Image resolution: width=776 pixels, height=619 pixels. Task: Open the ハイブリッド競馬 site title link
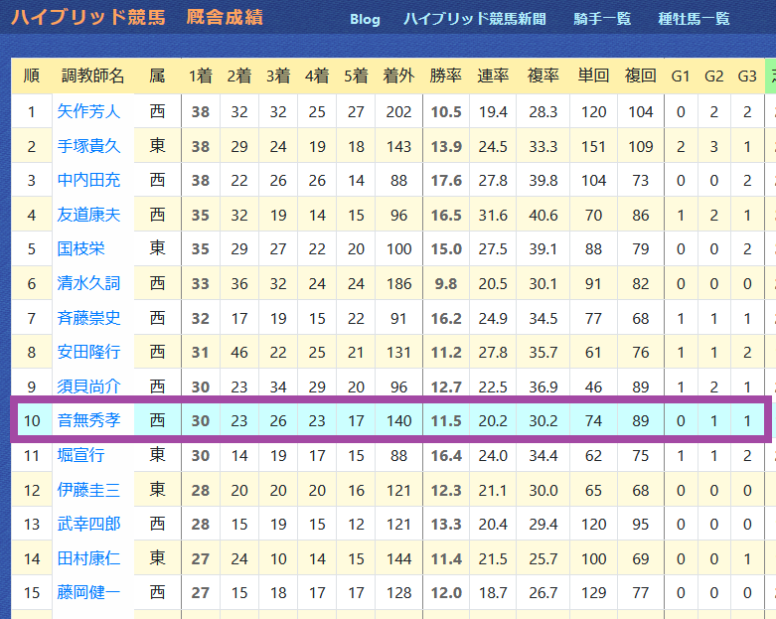88,18
